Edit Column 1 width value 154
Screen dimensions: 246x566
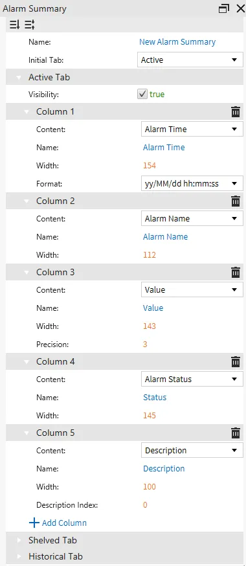click(x=150, y=166)
